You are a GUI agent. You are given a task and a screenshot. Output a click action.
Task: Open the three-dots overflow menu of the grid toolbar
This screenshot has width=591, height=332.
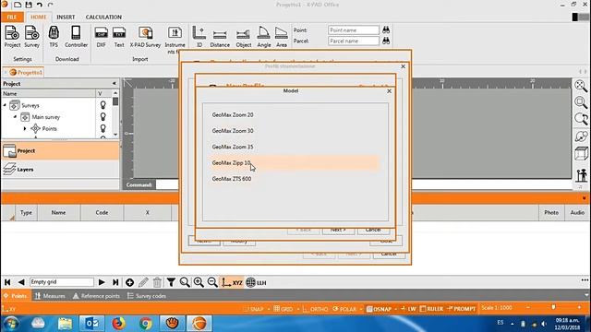(x=585, y=280)
